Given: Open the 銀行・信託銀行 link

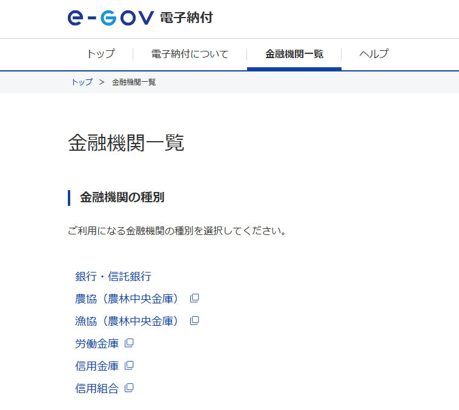Looking at the screenshot, I should (x=113, y=276).
